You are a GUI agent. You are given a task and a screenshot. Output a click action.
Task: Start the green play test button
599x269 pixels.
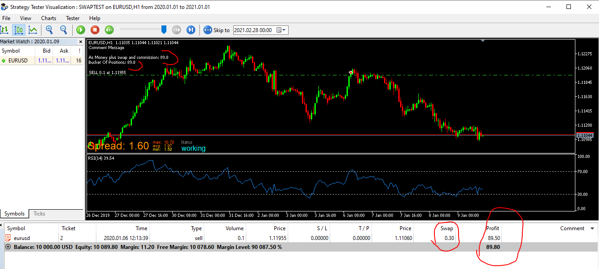[x=81, y=30]
